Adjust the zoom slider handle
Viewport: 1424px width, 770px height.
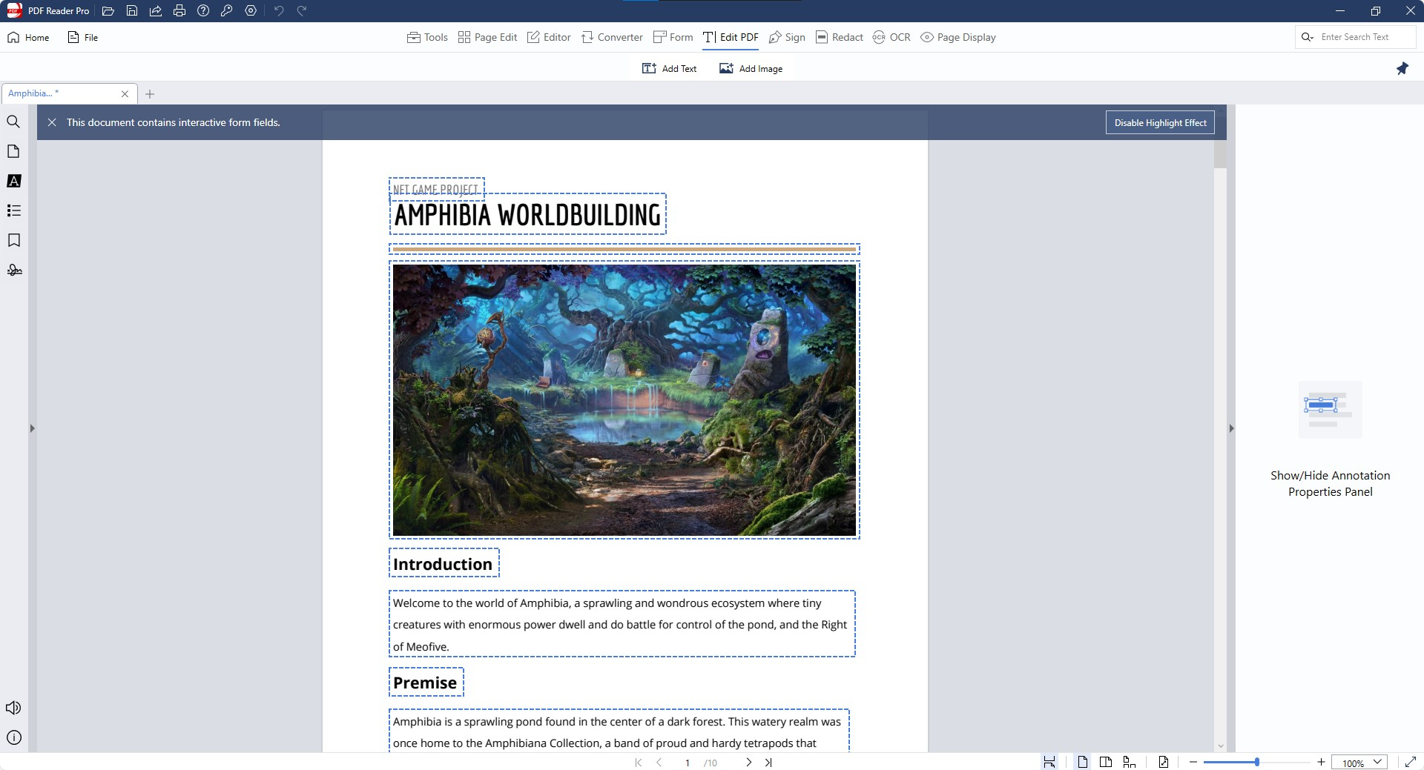(x=1256, y=762)
